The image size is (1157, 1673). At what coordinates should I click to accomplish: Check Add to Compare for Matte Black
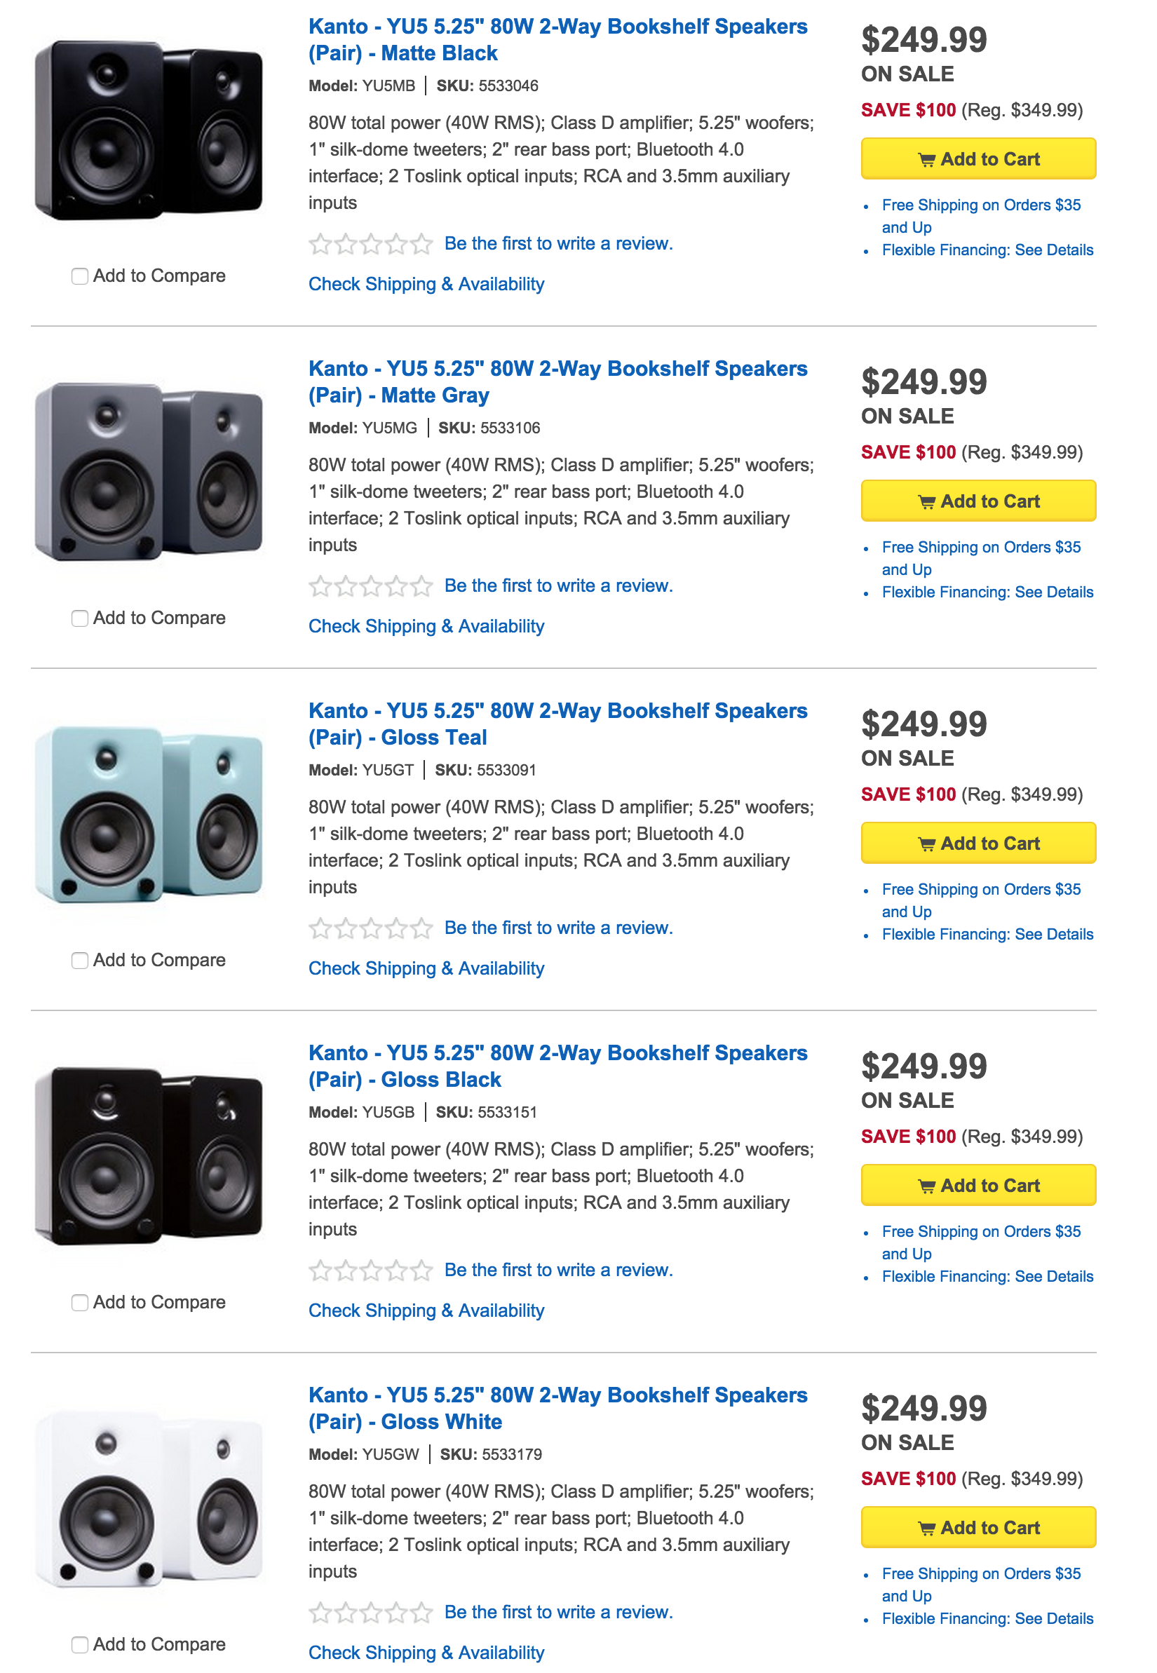tap(80, 276)
